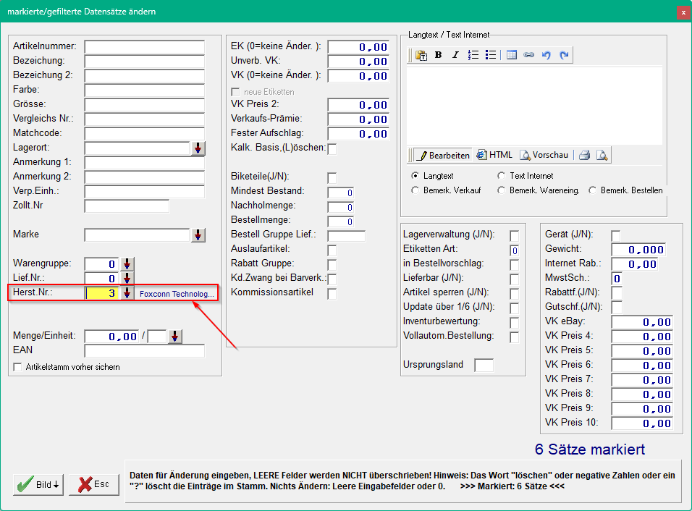The height and width of the screenshot is (511, 692).
Task: Click the printer icon below the Langtext editor
Action: 585,155
